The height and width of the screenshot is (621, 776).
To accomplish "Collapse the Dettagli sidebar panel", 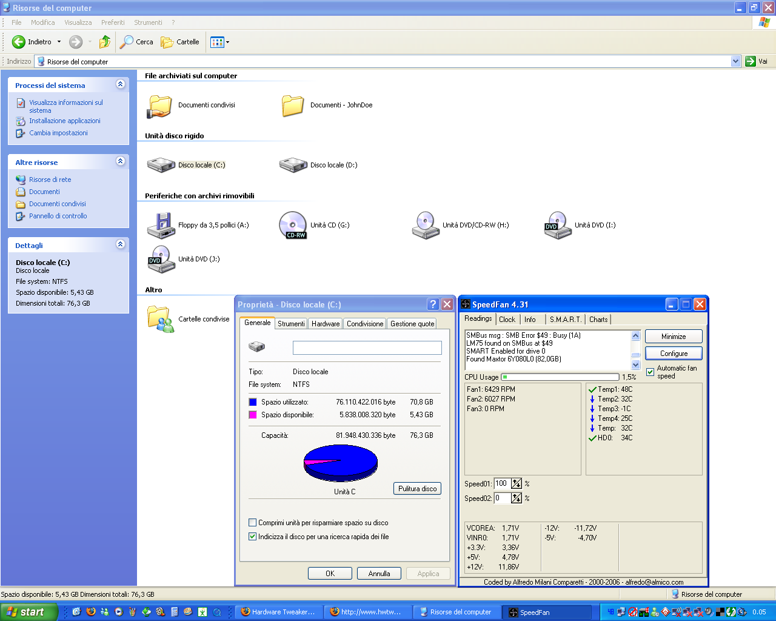I will coord(120,244).
